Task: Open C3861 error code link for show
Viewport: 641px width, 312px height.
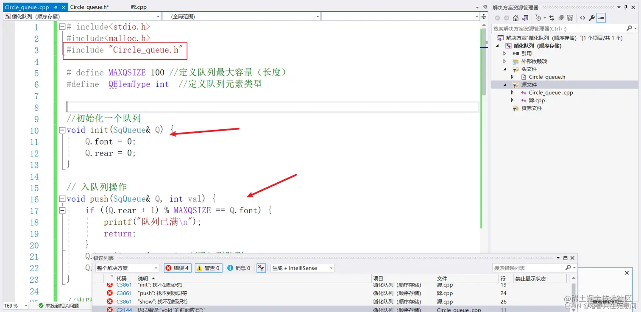Action: point(124,301)
